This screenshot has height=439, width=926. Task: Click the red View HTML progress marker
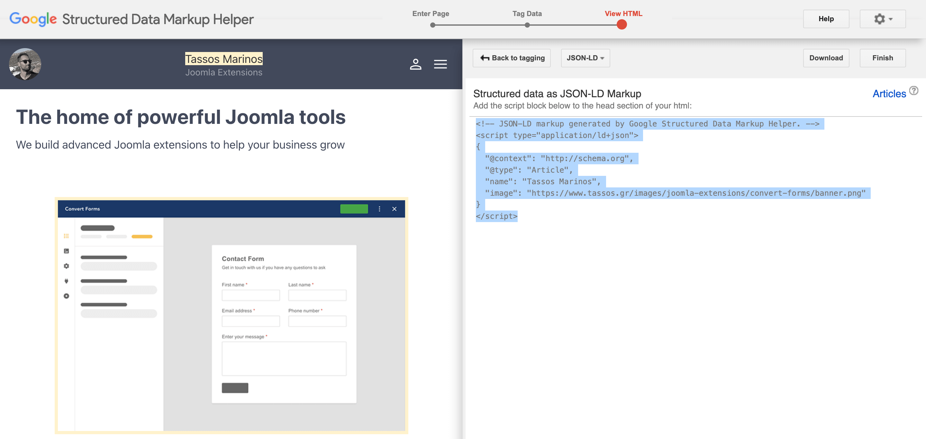pos(622,25)
